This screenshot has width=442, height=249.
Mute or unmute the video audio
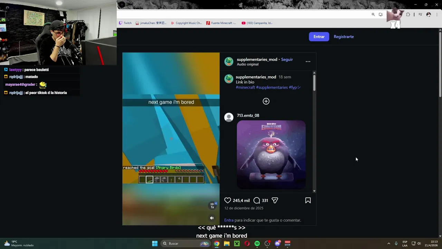coord(212,218)
